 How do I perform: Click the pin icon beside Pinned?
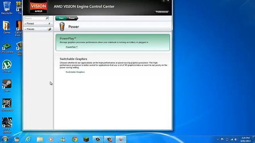point(49,24)
